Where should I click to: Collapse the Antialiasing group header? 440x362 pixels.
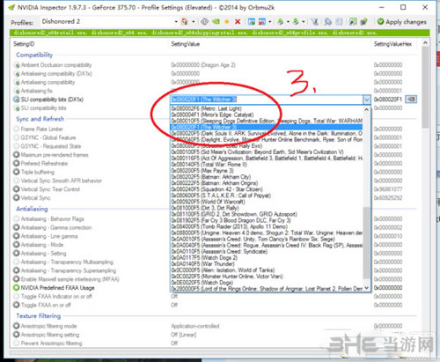(32, 209)
